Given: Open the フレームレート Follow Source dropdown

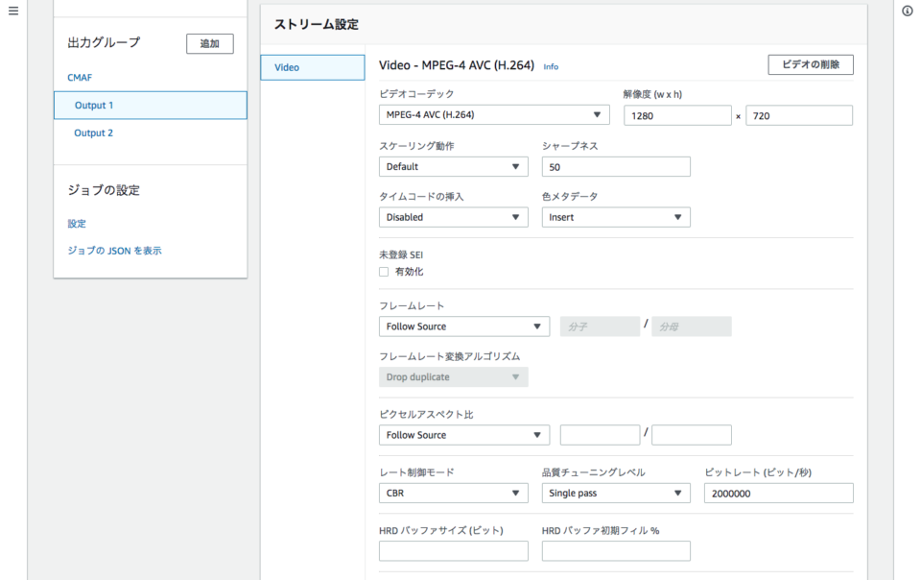Looking at the screenshot, I should point(463,326).
